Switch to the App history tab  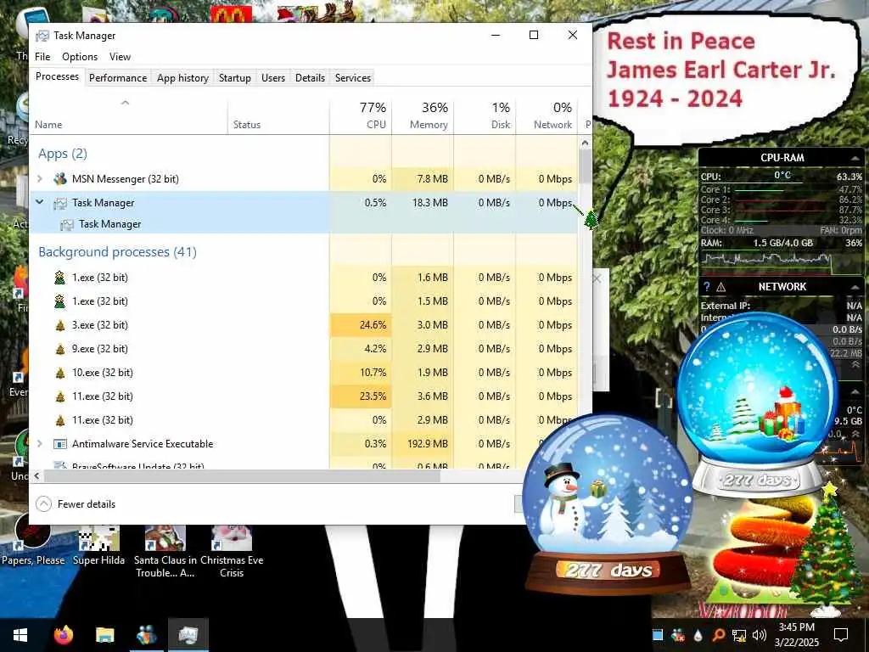183,78
